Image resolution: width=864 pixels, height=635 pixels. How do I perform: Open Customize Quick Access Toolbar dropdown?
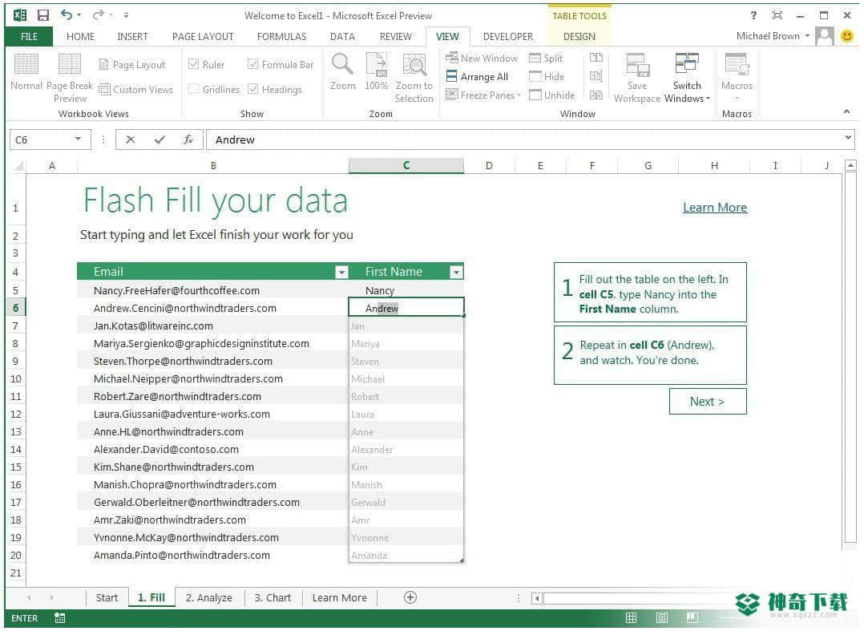(126, 15)
